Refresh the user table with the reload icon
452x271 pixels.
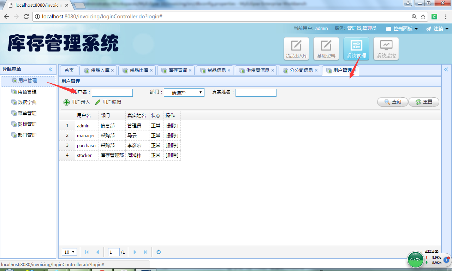(x=158, y=252)
